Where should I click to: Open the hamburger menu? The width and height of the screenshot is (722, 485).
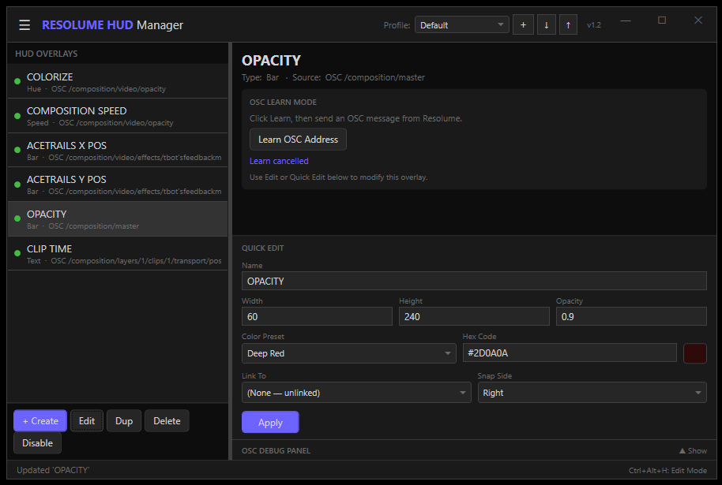point(24,25)
